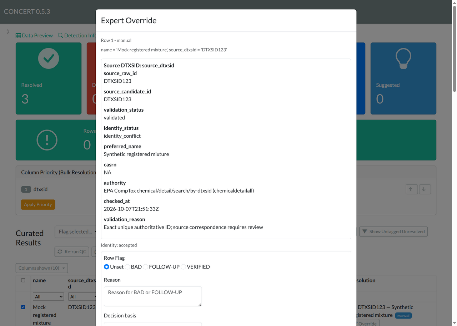Select the Unset row flag radio
The height and width of the screenshot is (326, 457).
tap(106, 267)
